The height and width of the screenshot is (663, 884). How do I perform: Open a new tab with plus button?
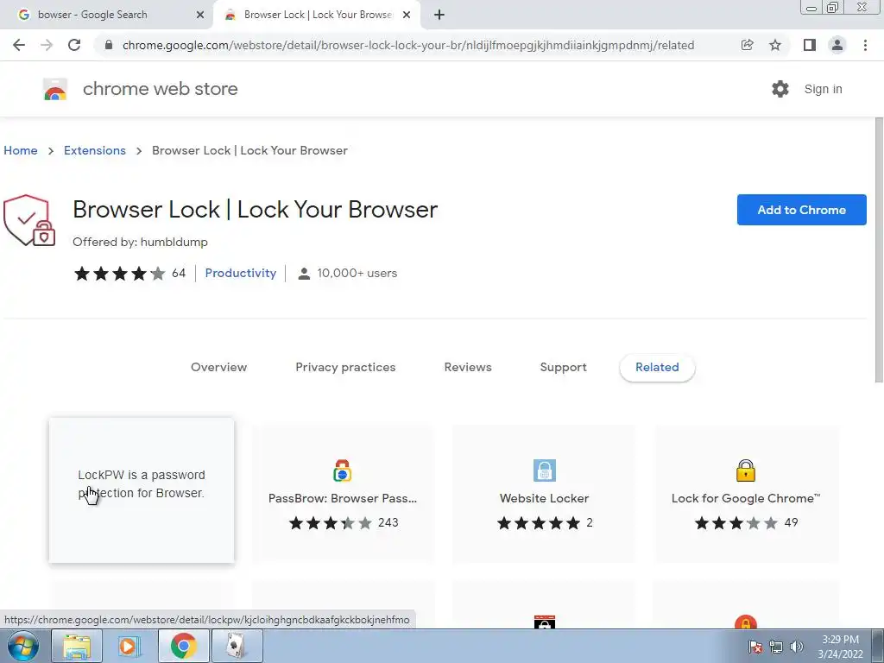pyautogui.click(x=439, y=15)
